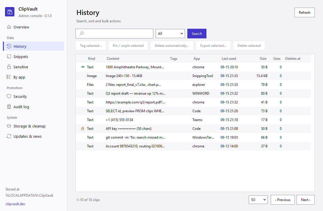
Task: Open the Security page
Action: (x=33, y=96)
